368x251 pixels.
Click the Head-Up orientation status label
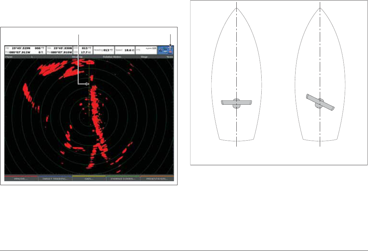coord(77,57)
